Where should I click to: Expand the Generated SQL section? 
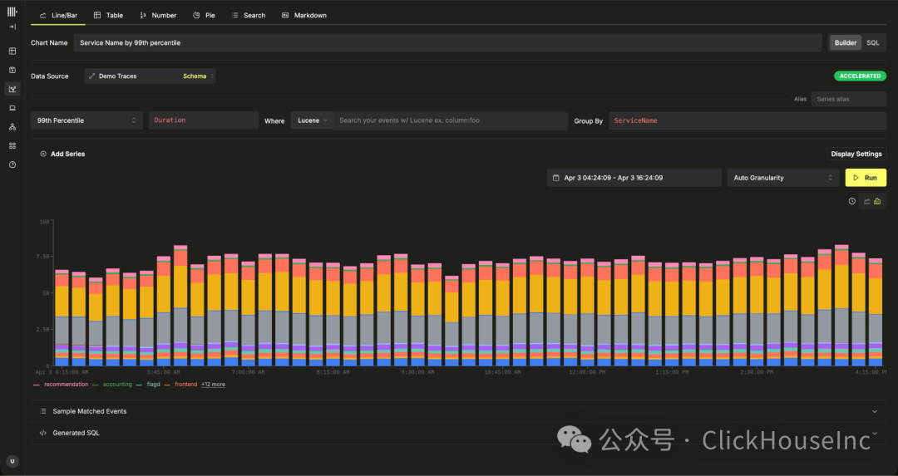[x=458, y=433]
